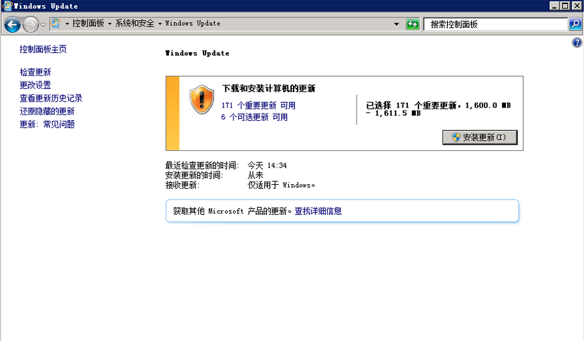584x341 pixels.
Task: Open the address bar history dropdown
Action: (x=396, y=24)
